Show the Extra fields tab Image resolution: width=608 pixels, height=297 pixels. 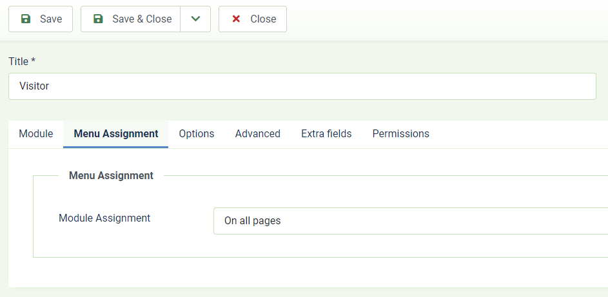click(x=326, y=134)
